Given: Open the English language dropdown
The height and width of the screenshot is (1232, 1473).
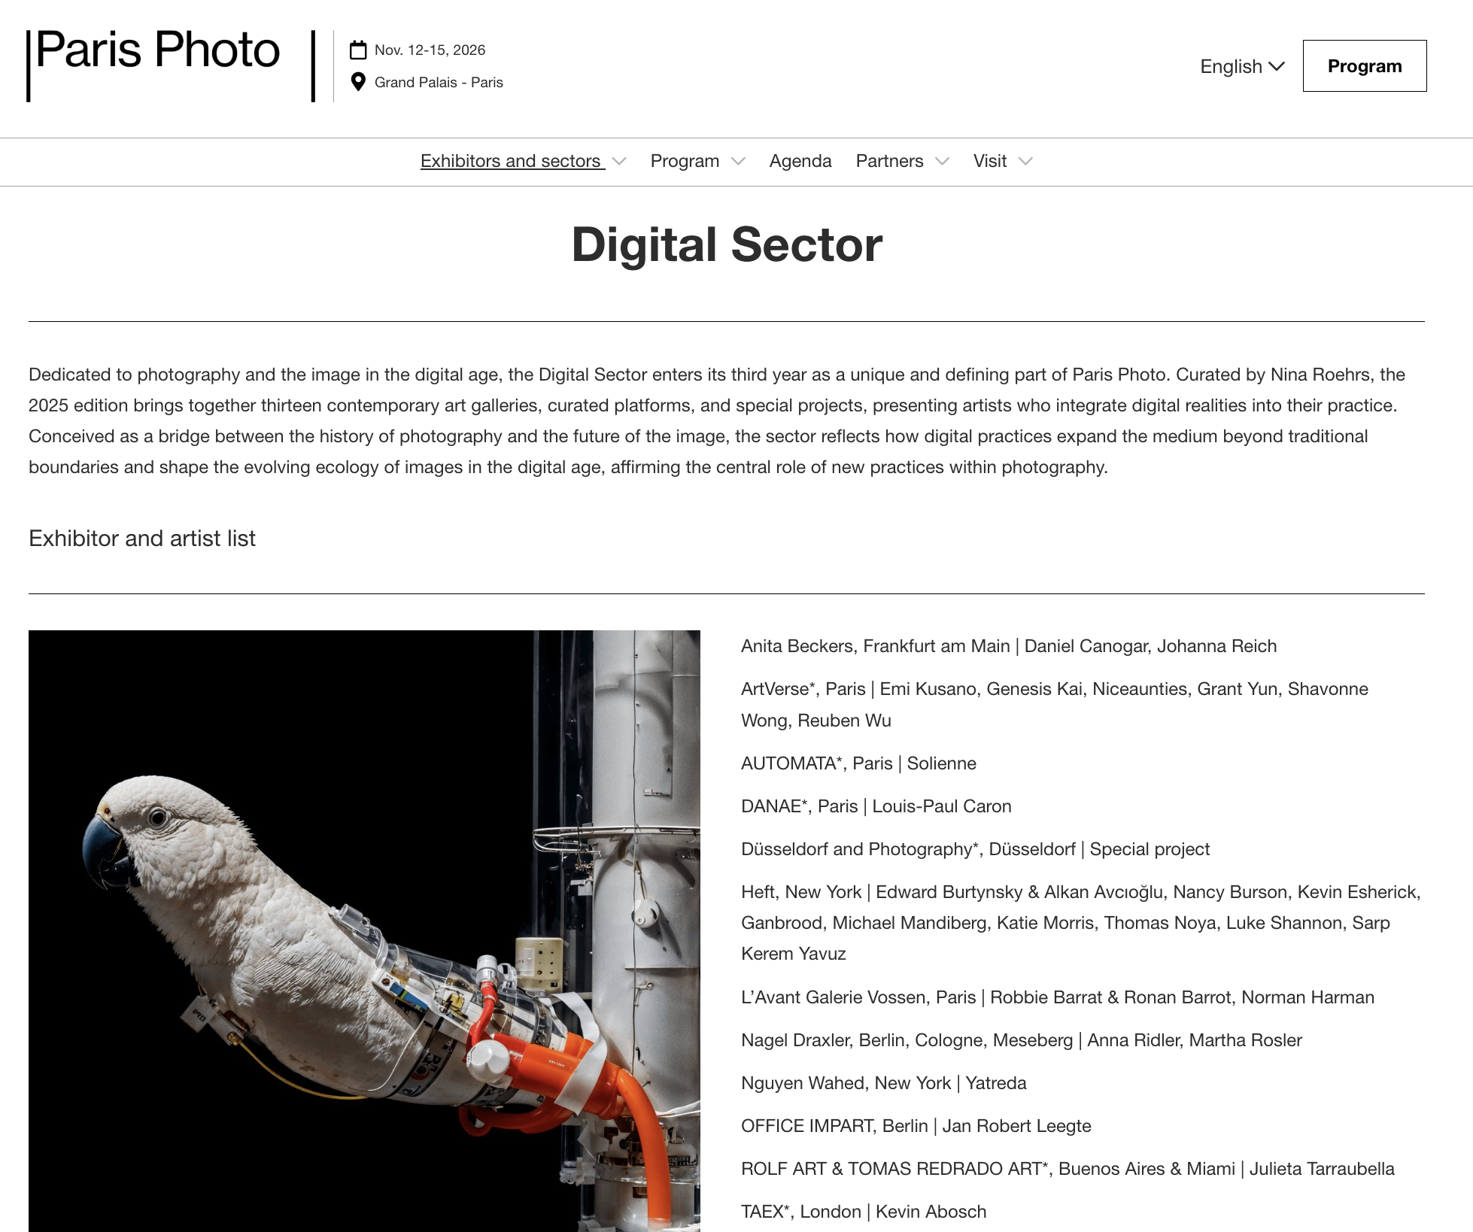Looking at the screenshot, I should pos(1241,66).
